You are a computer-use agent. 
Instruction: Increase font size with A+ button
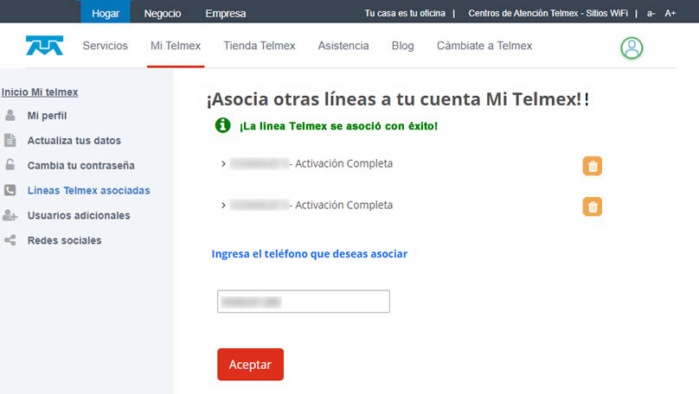click(x=670, y=13)
